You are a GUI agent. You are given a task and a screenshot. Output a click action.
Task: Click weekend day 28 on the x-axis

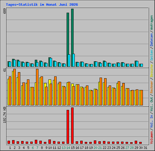tap(132, 148)
